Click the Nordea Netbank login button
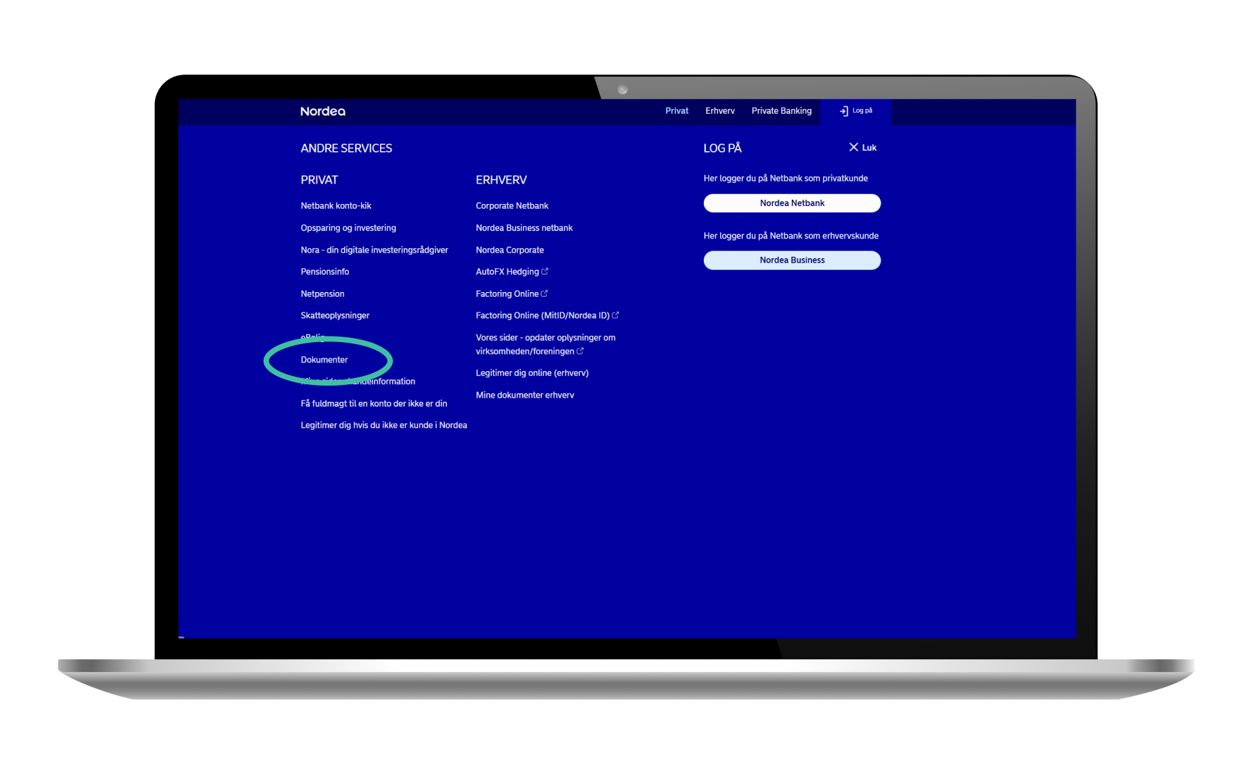Viewport: 1247px width, 767px height. (792, 203)
